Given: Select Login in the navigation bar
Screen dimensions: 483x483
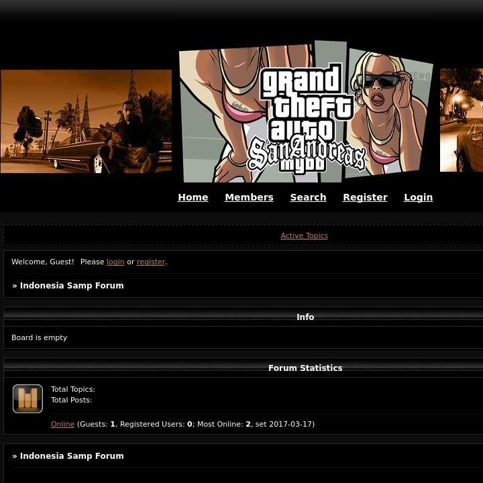Looking at the screenshot, I should 418,197.
